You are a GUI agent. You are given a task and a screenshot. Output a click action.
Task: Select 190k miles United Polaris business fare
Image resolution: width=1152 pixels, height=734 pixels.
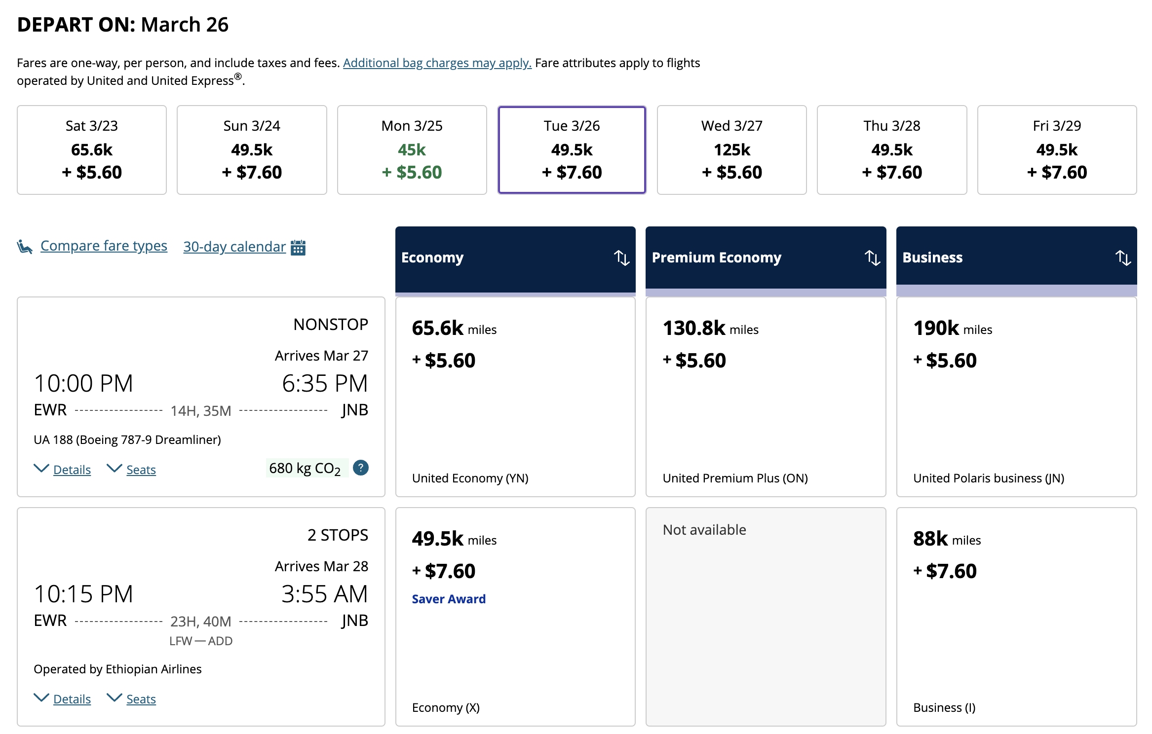1017,397
